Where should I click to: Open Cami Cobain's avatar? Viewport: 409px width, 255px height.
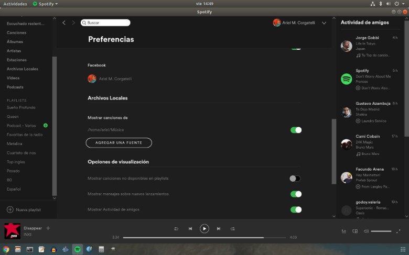347,145
